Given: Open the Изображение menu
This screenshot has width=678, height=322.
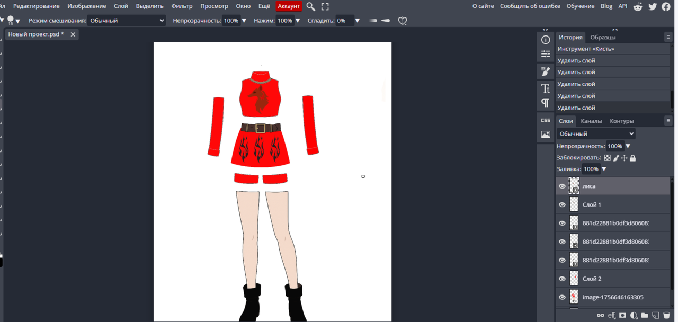Looking at the screenshot, I should click(87, 6).
